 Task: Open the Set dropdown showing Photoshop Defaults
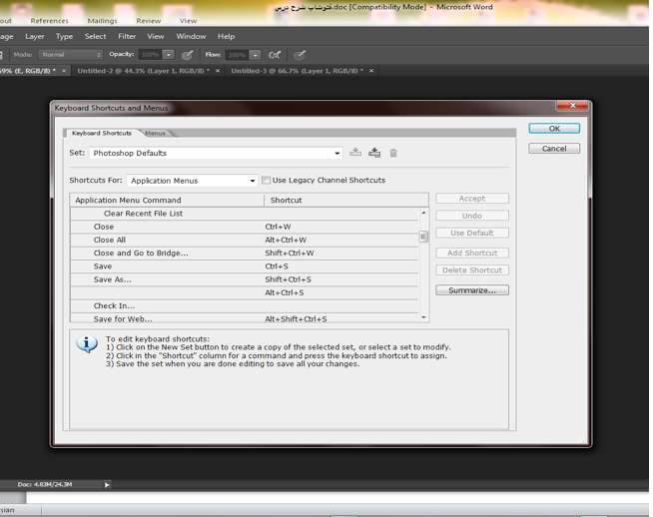click(x=216, y=153)
